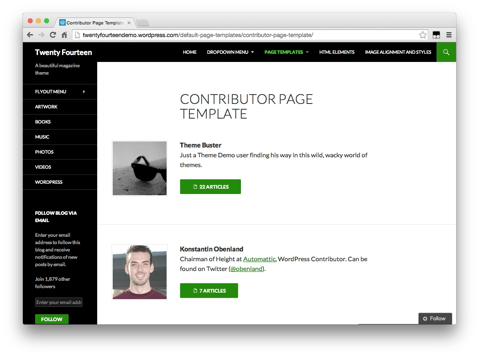479x357 pixels.
Task: Select MUSIC in the sidebar menu
Action: [60, 137]
